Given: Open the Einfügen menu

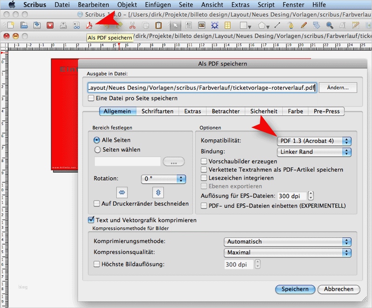Looking at the screenshot, I should (158, 5).
